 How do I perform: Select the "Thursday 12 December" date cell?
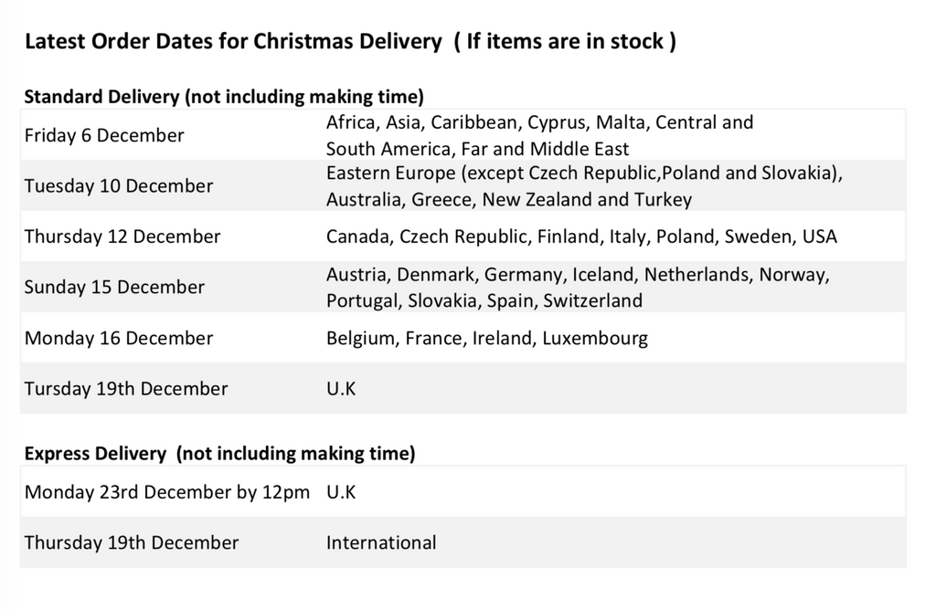coord(122,236)
